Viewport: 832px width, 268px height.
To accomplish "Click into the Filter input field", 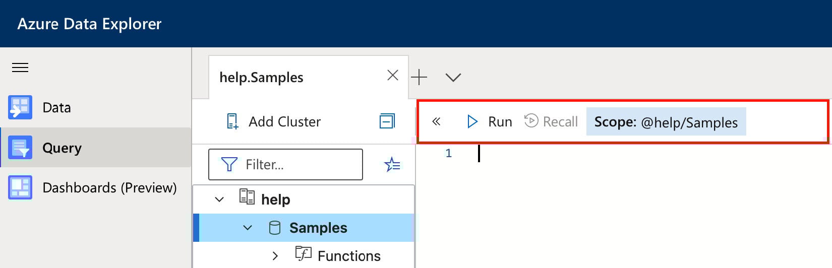I will click(x=285, y=164).
